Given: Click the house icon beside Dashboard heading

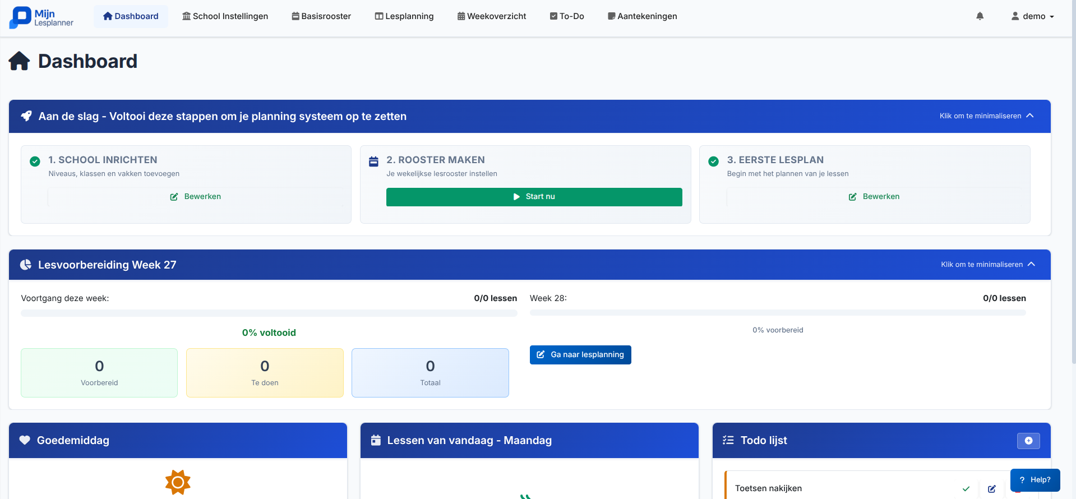Looking at the screenshot, I should pyautogui.click(x=19, y=61).
